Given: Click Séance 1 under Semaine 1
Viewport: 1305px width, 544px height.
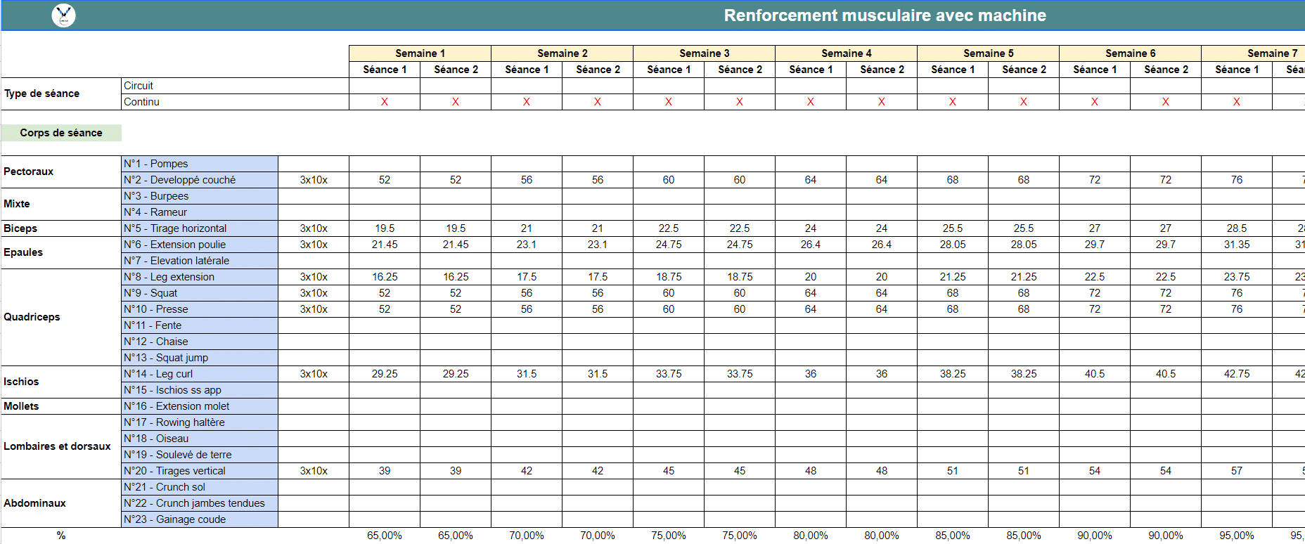Looking at the screenshot, I should click(x=385, y=70).
